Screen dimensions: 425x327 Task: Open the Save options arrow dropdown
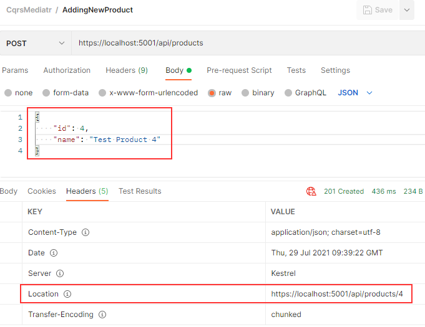pyautogui.click(x=408, y=10)
